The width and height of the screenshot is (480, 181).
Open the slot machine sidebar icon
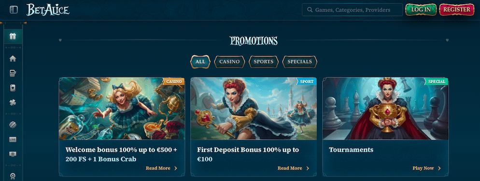pyautogui.click(x=13, y=73)
